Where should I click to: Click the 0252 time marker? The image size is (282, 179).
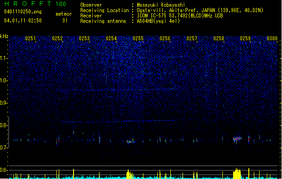[57, 38]
